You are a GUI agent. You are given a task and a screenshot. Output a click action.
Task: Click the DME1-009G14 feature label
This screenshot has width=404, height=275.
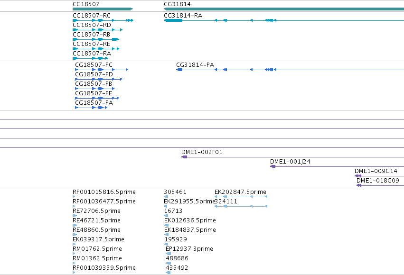pos(376,171)
